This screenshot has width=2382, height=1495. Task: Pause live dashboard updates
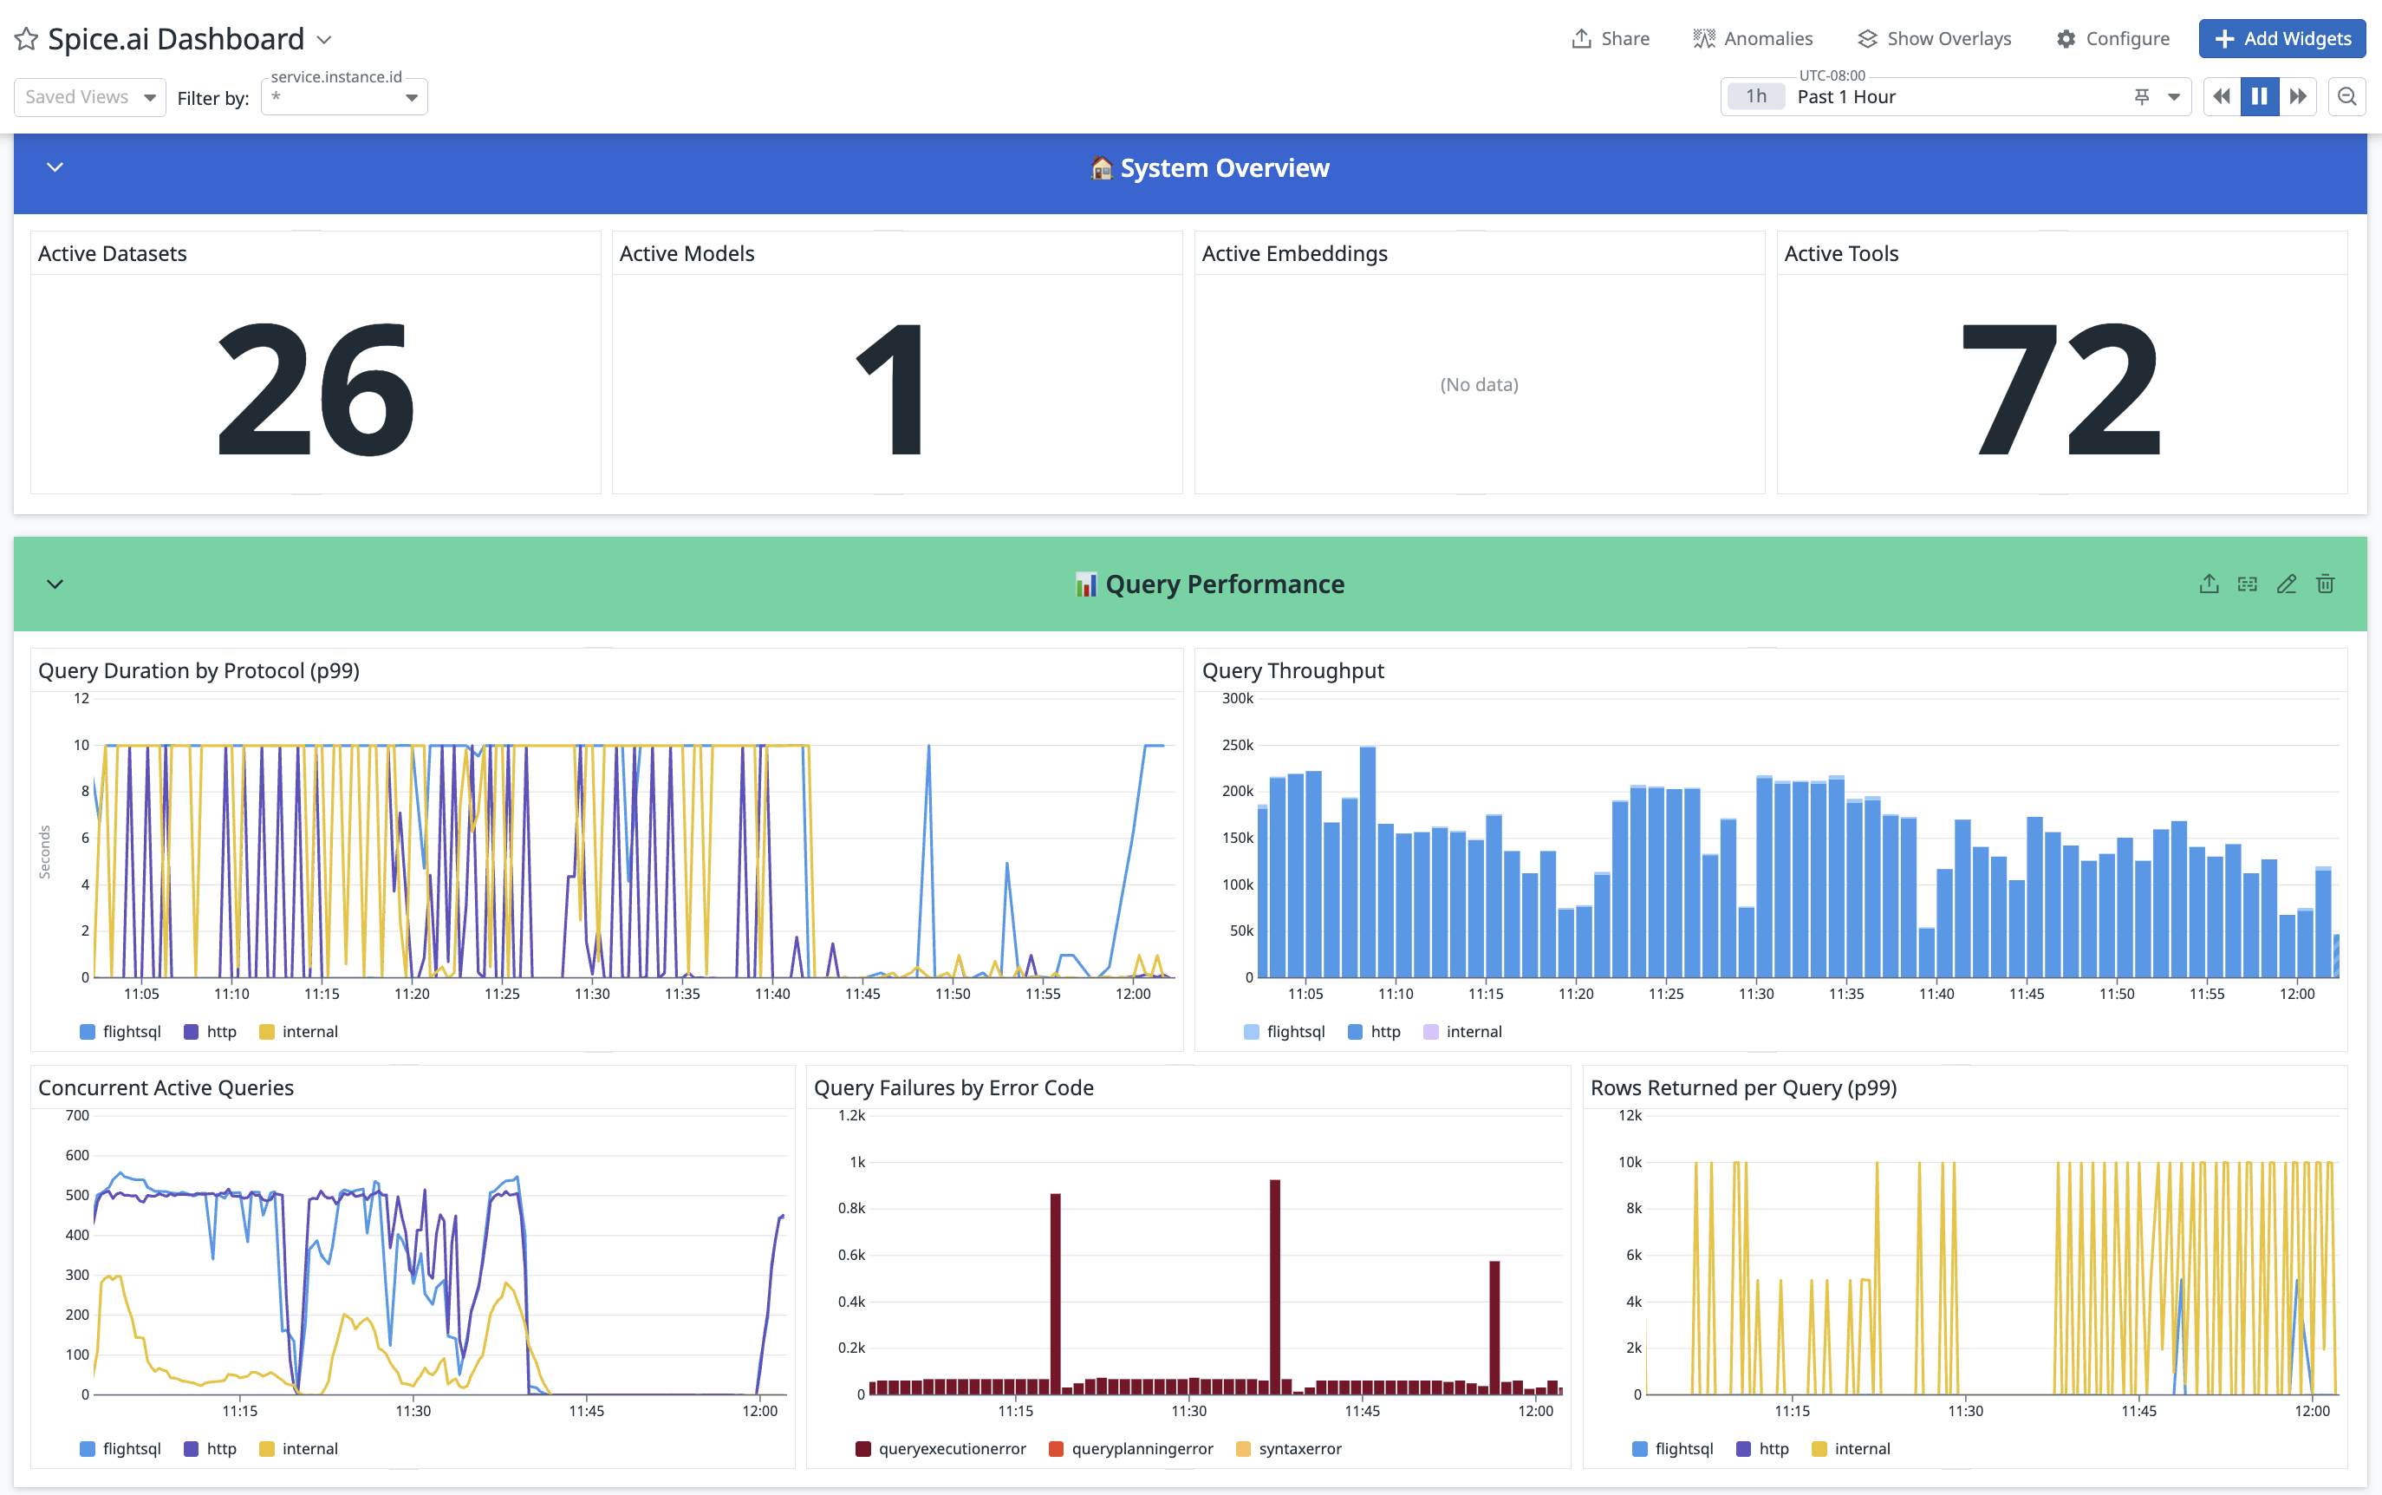2260,97
